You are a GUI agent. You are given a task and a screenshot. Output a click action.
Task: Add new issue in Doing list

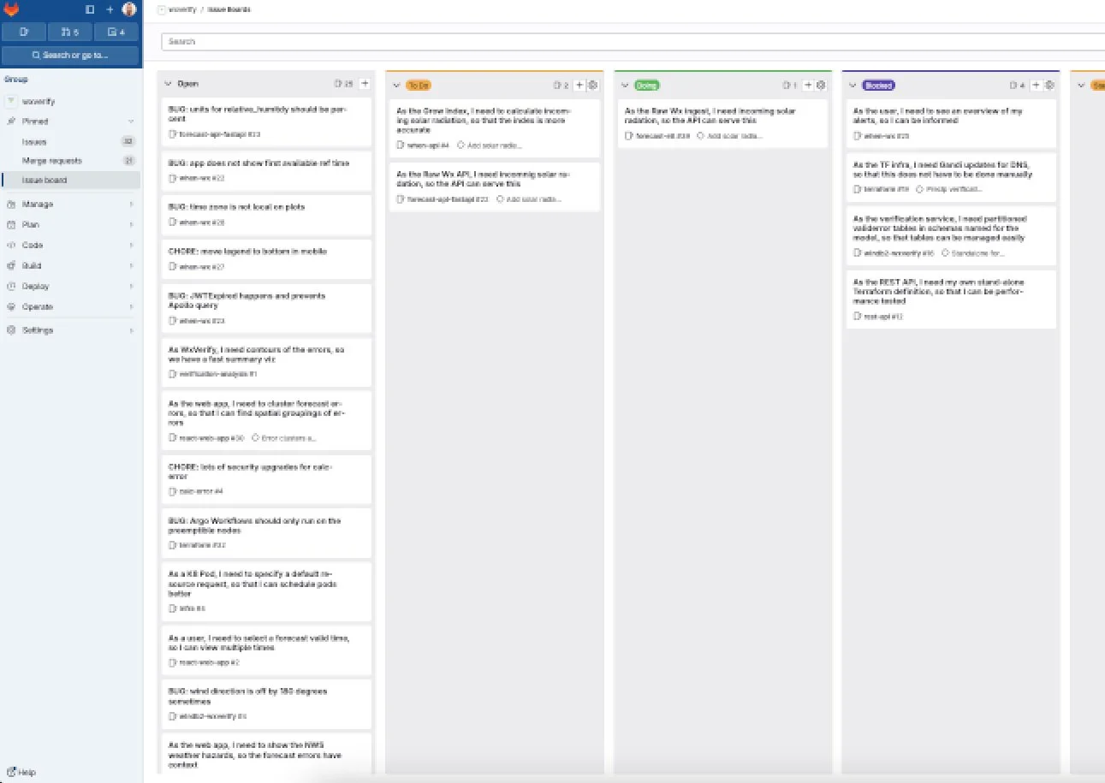pyautogui.click(x=807, y=85)
